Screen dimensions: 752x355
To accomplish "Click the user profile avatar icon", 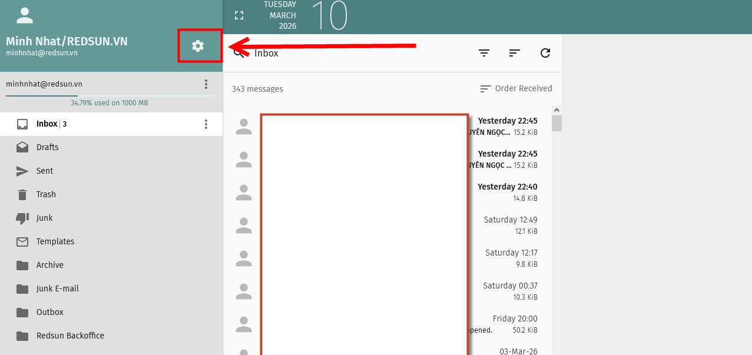I will click(x=24, y=16).
